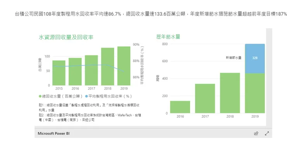Select the 2019 bar in recycling chart
Viewport: 287px width, 144px height.
[124, 66]
